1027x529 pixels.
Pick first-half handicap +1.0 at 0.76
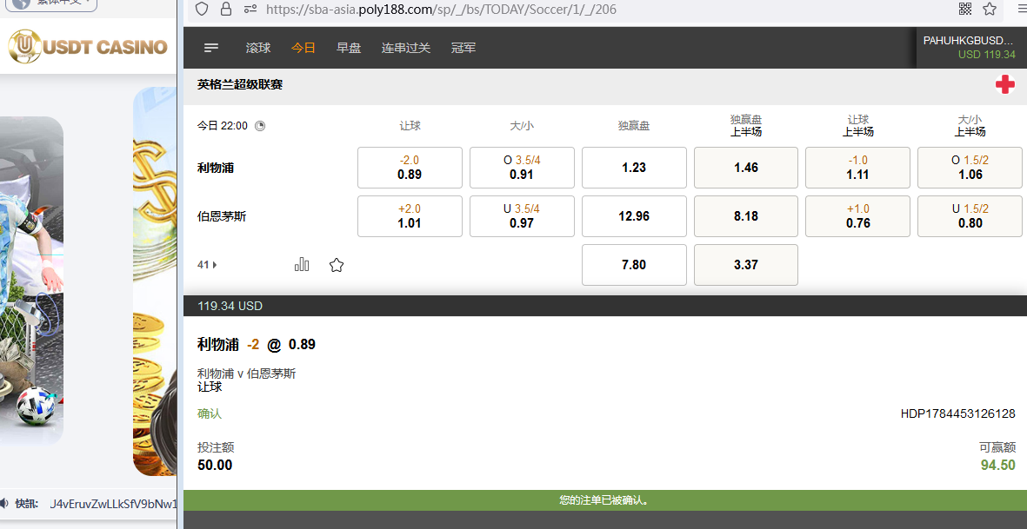pos(858,215)
